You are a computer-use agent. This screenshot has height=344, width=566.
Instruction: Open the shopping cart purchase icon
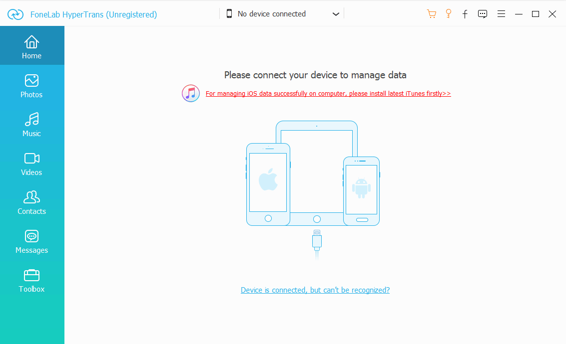[431, 14]
